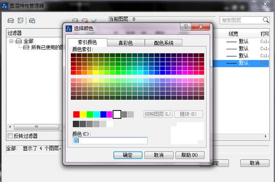Image resolution: width=275 pixels, height=182 pixels.
Task: Click the New Layer icon
Action: [75, 21]
